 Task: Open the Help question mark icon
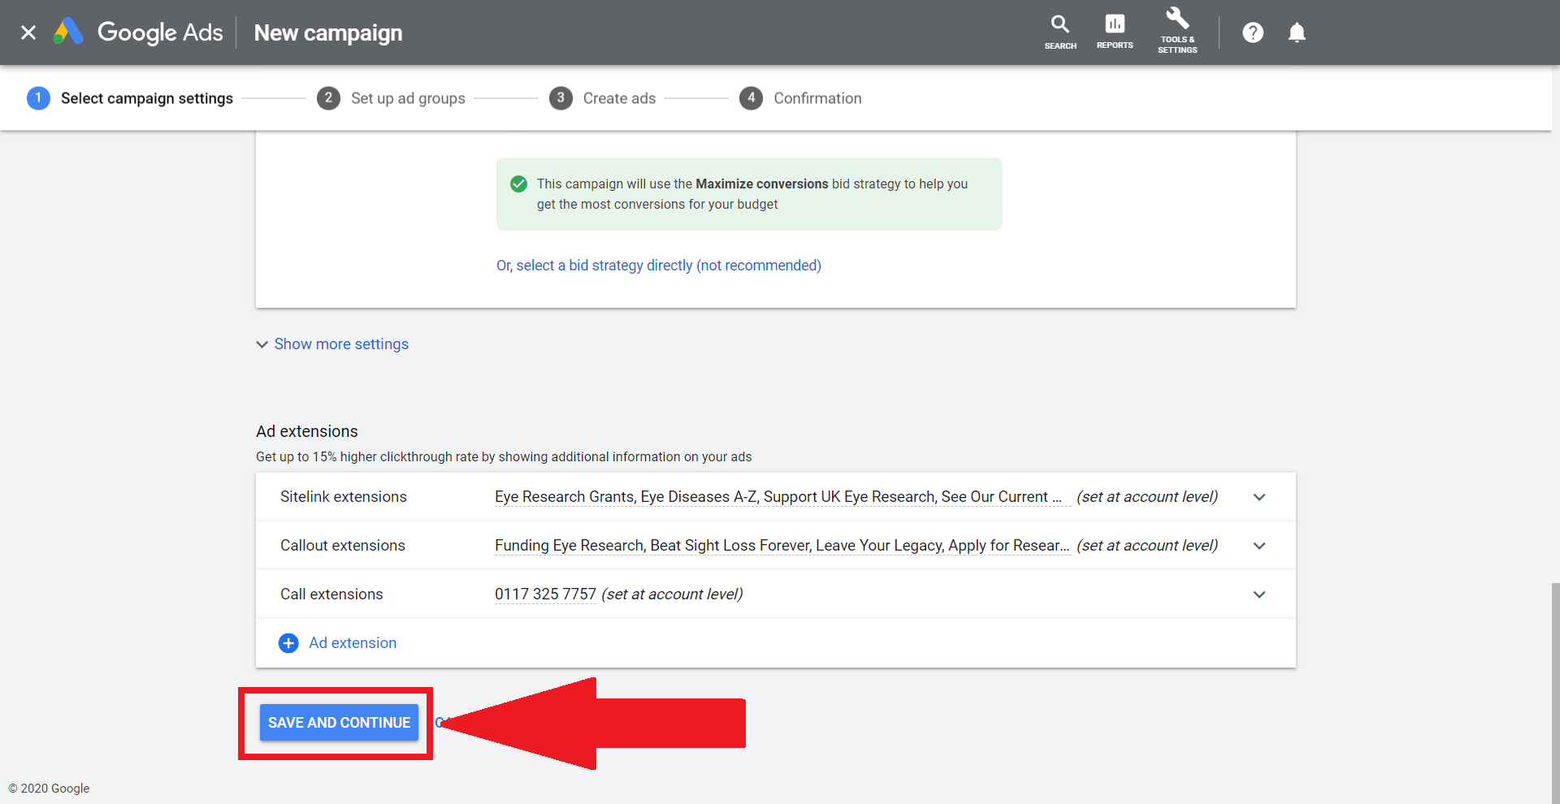pyautogui.click(x=1253, y=32)
